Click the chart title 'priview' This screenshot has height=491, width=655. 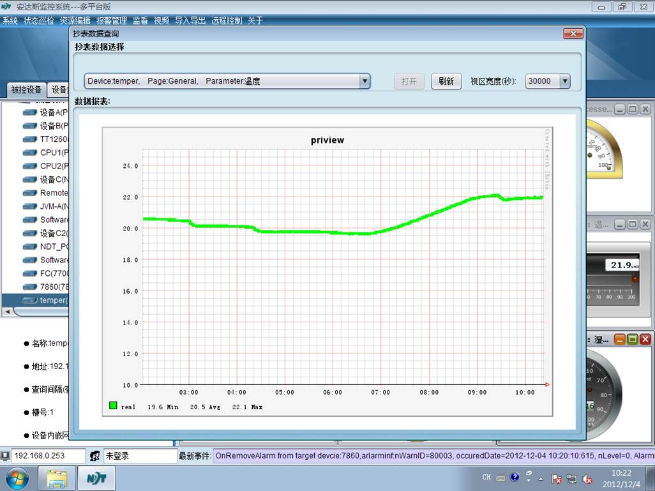point(327,140)
